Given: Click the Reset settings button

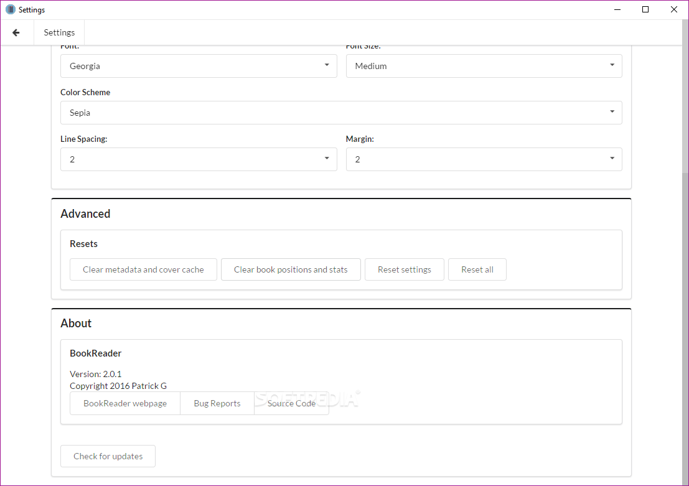Looking at the screenshot, I should click(x=405, y=269).
